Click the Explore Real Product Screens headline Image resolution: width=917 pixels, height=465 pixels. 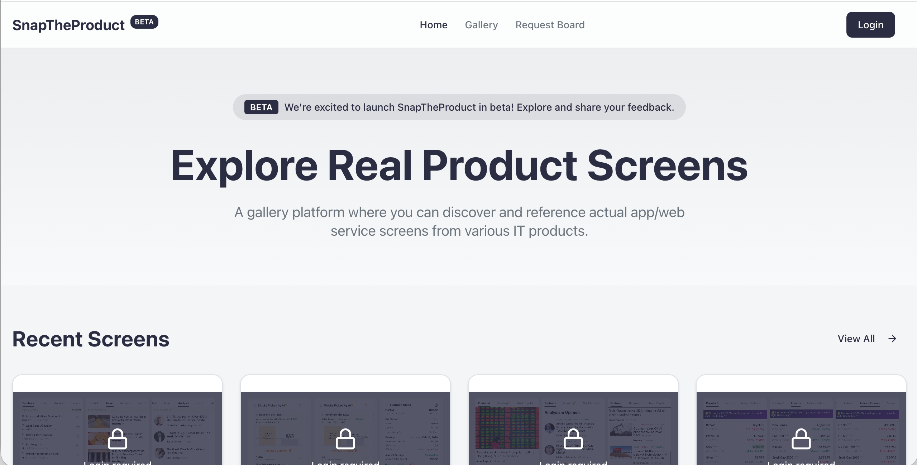coord(459,166)
